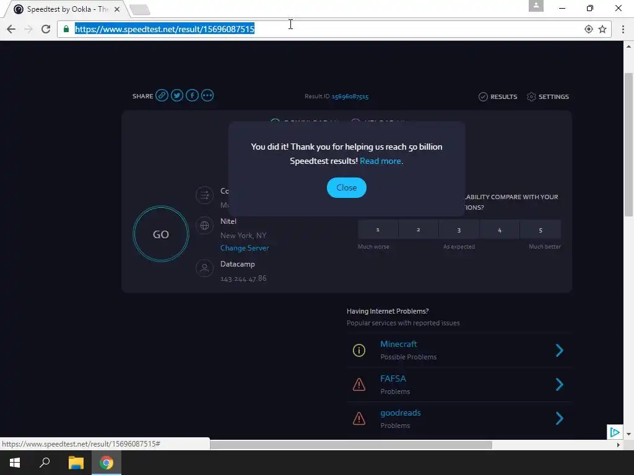Follow the Read more link
This screenshot has width=634, height=475.
(x=381, y=161)
